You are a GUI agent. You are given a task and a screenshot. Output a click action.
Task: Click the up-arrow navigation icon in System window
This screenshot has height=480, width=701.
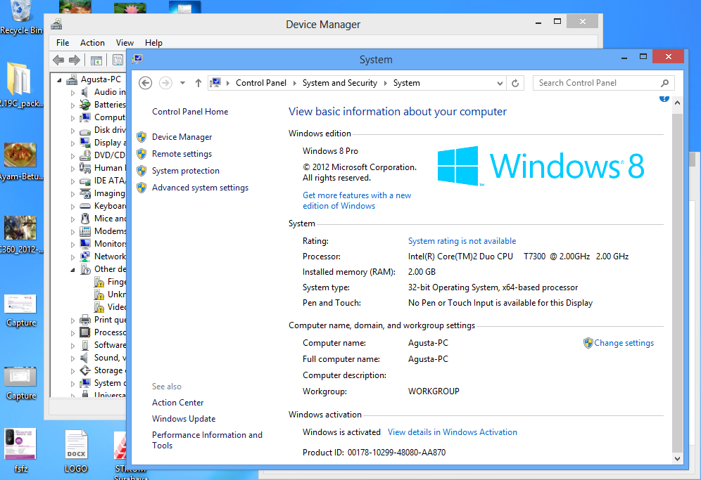tap(198, 83)
